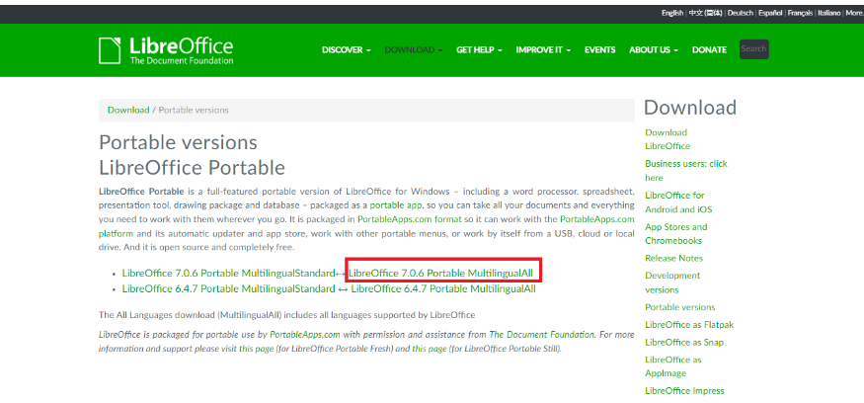The width and height of the screenshot is (864, 403).
Task: Switch site language to English
Action: 672,13
